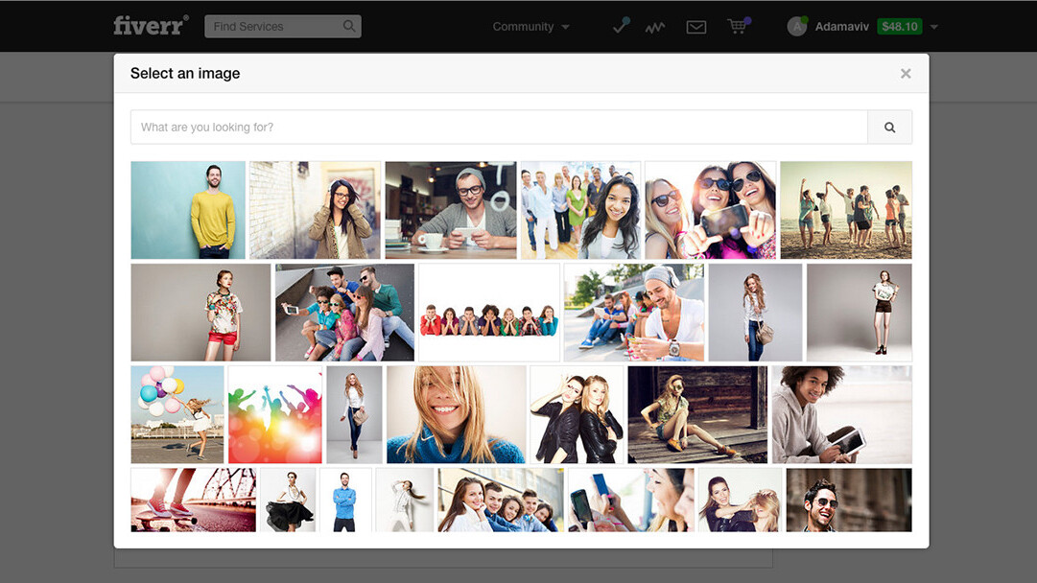Select the man in yellow sweater image
Image resolution: width=1037 pixels, height=583 pixels.
click(x=188, y=210)
